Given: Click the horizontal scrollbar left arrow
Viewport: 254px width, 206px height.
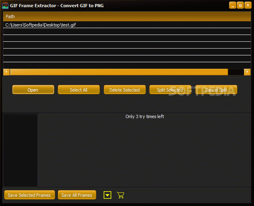Looking at the screenshot, I should tap(6, 72).
